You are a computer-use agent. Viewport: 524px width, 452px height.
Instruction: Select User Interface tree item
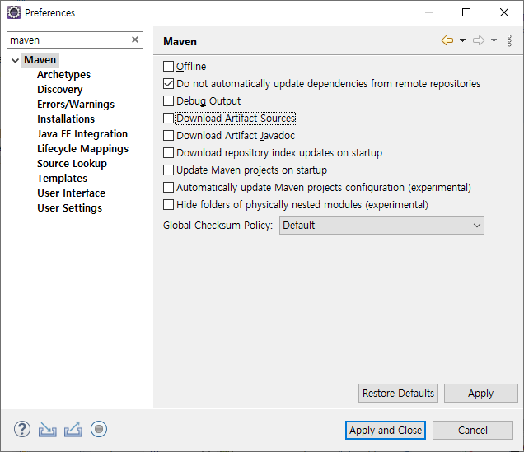point(71,193)
